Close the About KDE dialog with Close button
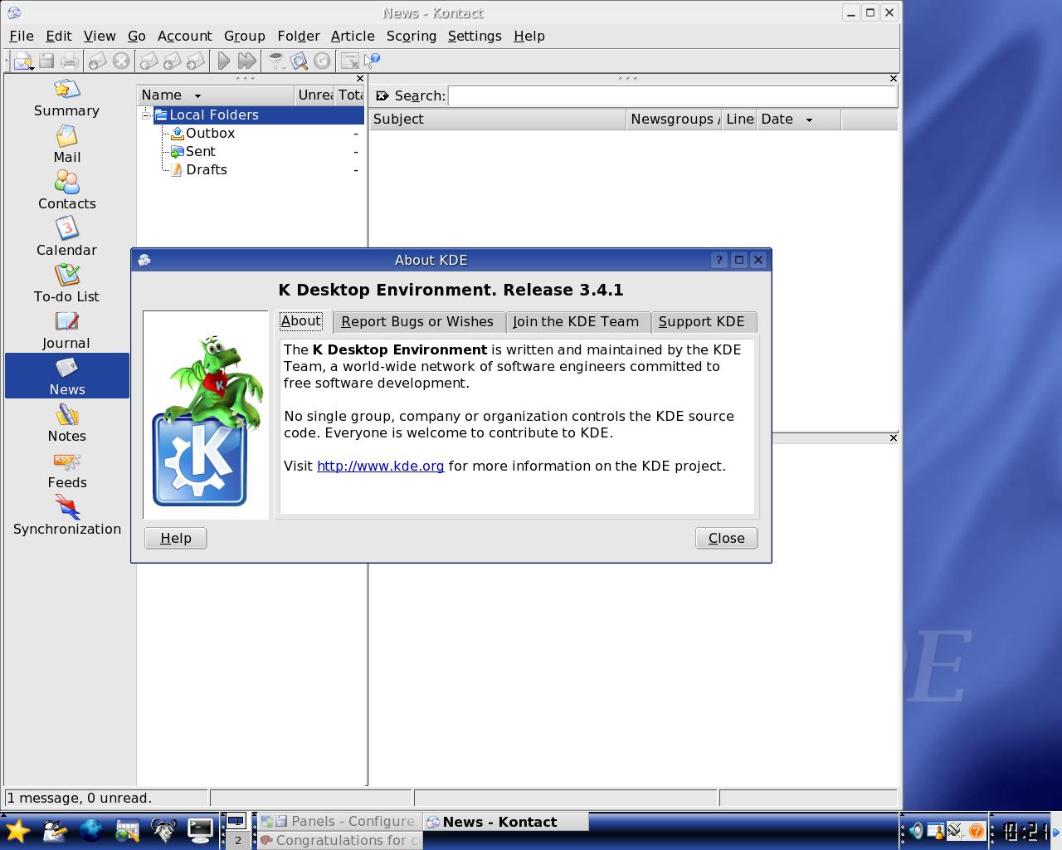 (x=726, y=538)
